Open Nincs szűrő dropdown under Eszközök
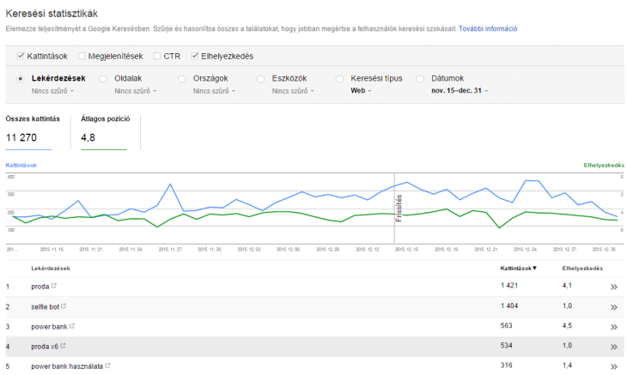Screen dimensions: 627x375 [x=293, y=91]
